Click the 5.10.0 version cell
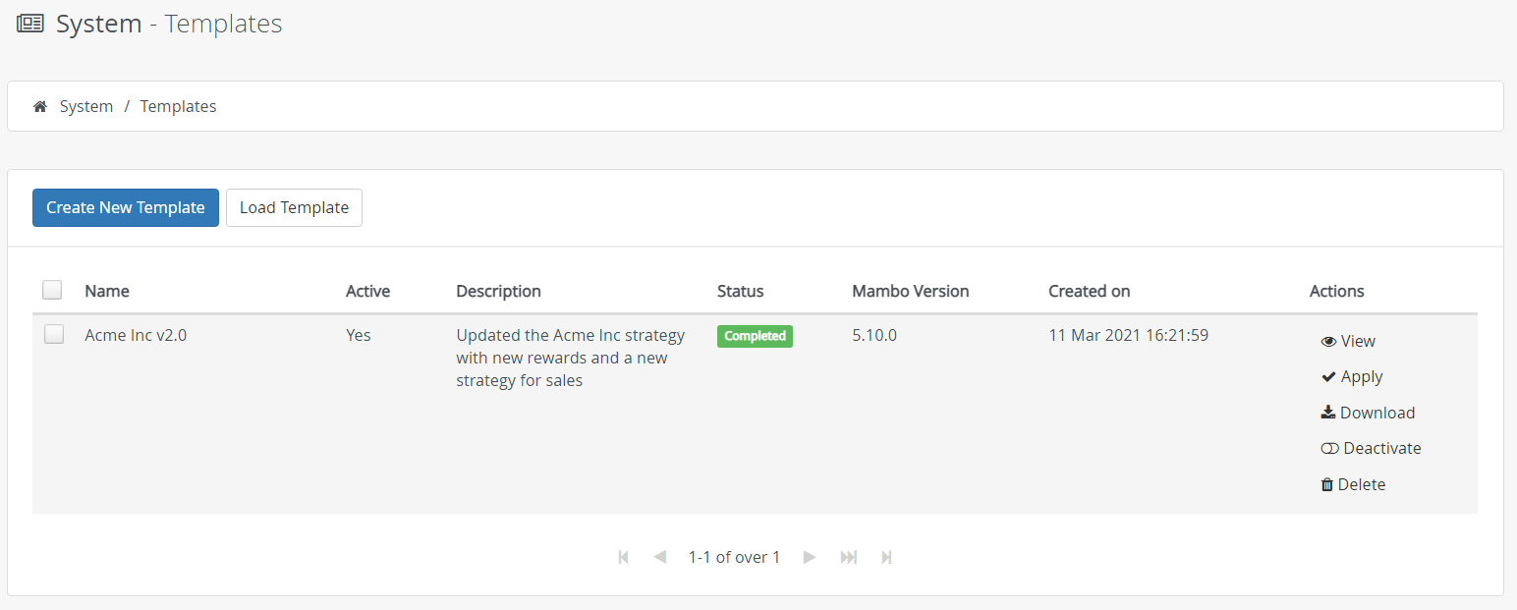The image size is (1517, 610). pyautogui.click(x=874, y=335)
